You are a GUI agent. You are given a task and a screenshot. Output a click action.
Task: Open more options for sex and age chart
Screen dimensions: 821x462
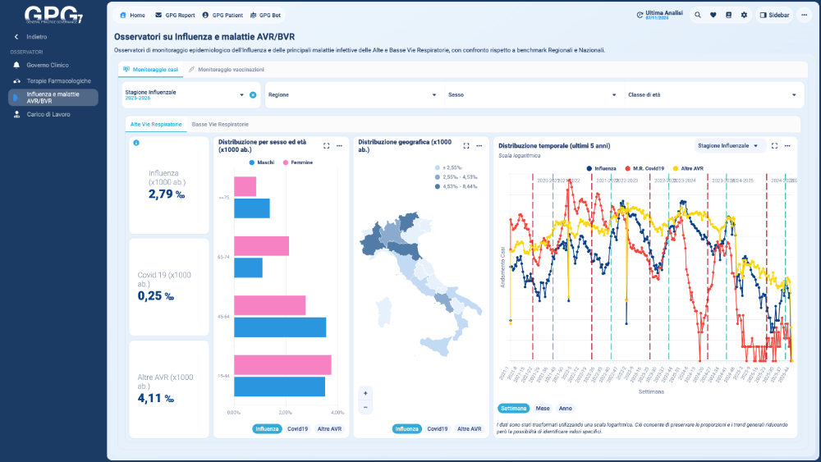click(x=342, y=145)
